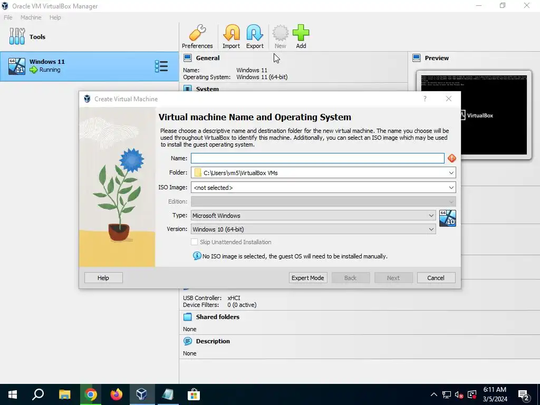Open Firefox from the taskbar
Image resolution: width=540 pixels, height=405 pixels.
[117, 394]
